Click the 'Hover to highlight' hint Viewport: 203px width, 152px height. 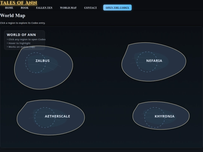point(19,43)
